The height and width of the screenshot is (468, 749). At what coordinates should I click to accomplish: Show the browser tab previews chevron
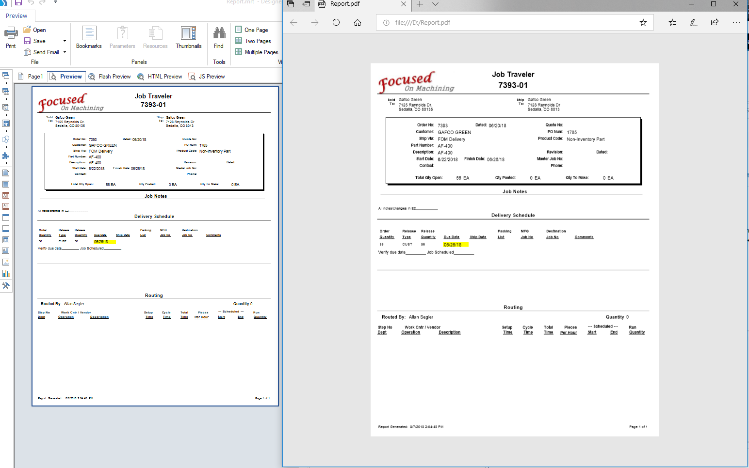[x=435, y=4]
